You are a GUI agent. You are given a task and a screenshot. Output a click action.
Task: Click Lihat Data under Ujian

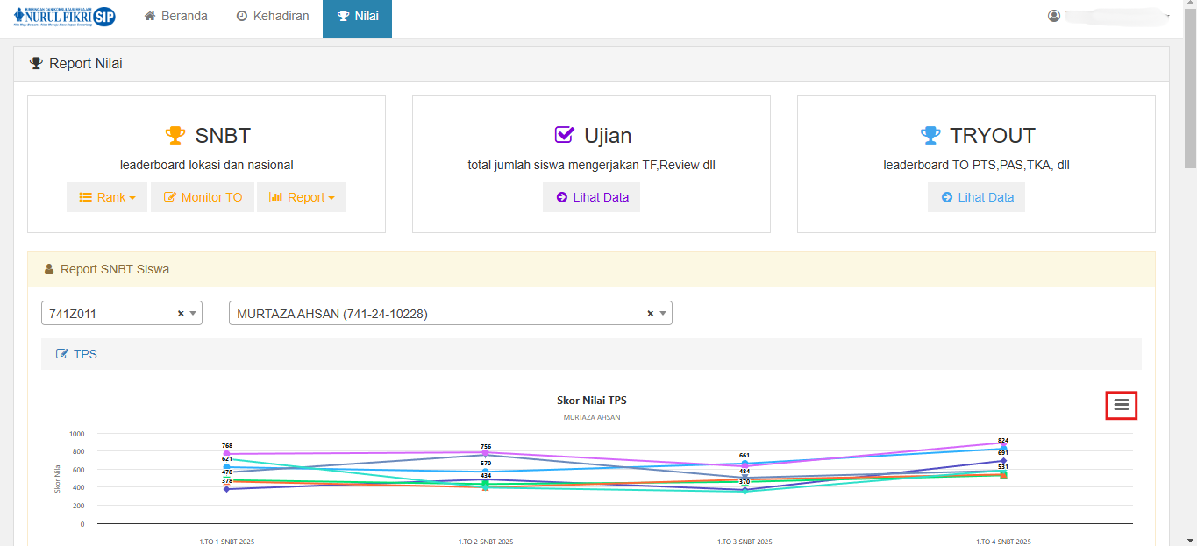click(591, 197)
